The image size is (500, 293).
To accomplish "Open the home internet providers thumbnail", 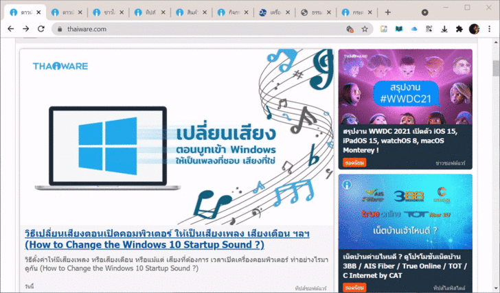I will click(x=405, y=212).
